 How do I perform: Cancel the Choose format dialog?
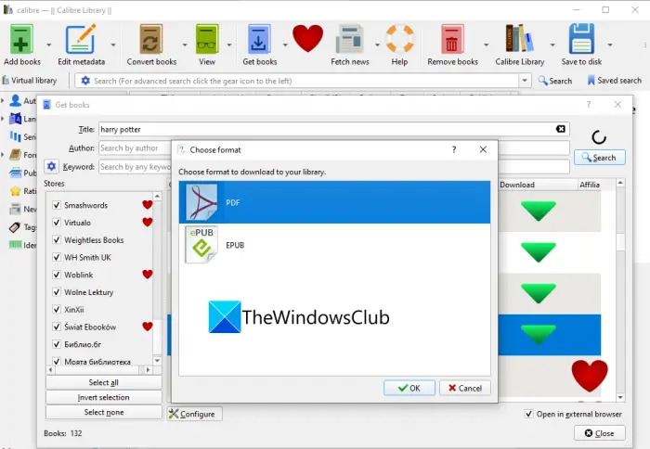pyautogui.click(x=464, y=388)
